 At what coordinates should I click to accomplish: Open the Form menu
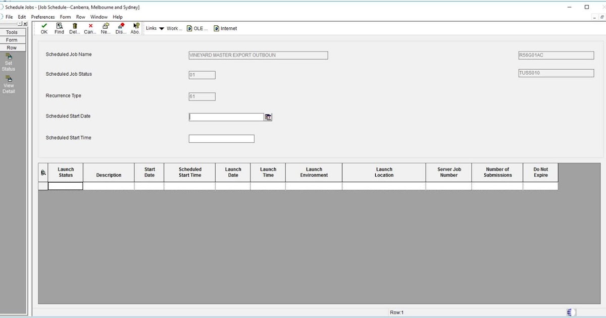point(65,17)
